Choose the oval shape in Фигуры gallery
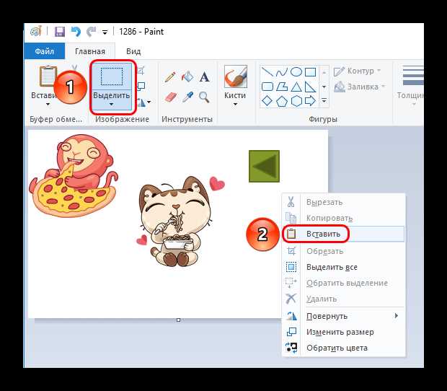 296,72
